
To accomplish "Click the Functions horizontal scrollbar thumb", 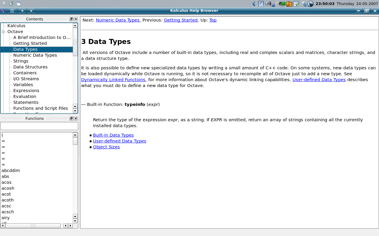I will (33, 226).
